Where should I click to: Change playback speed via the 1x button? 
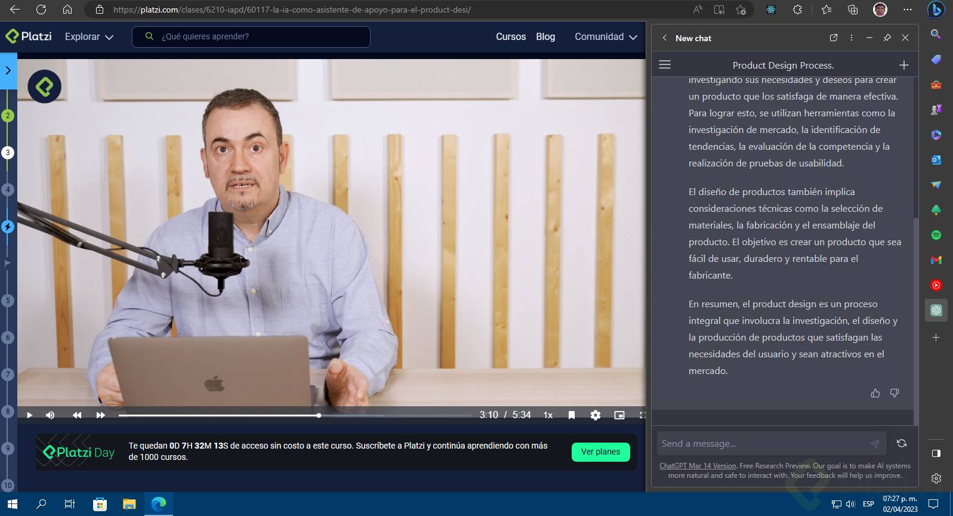[548, 415]
